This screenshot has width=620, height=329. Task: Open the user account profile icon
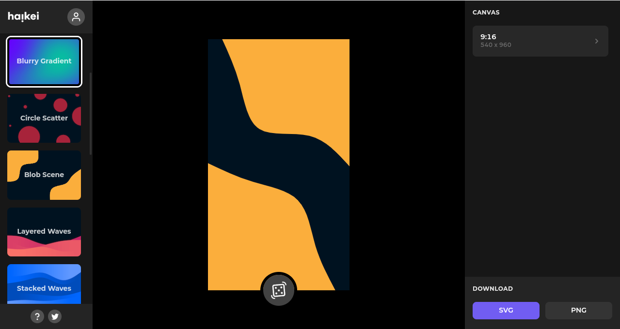tap(76, 17)
